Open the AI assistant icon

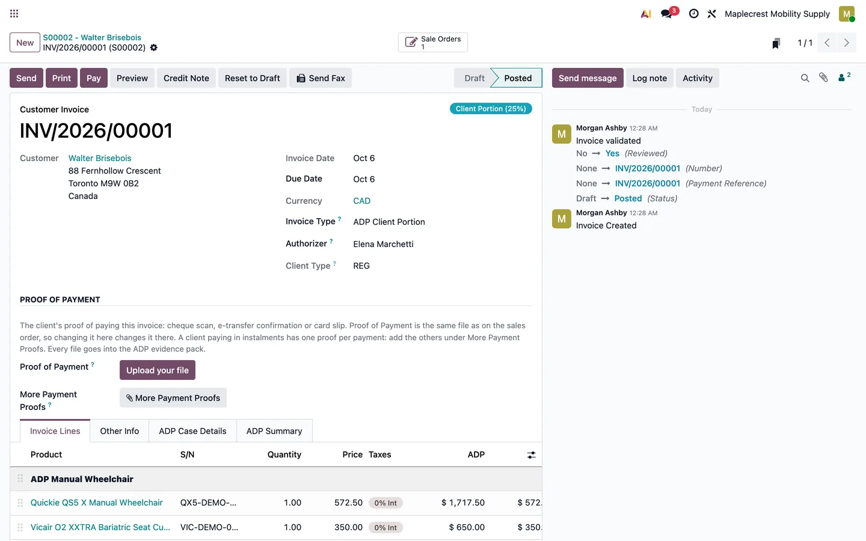pyautogui.click(x=646, y=14)
